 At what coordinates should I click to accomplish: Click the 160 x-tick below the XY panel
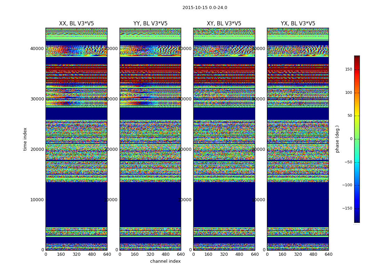tap(209, 254)
